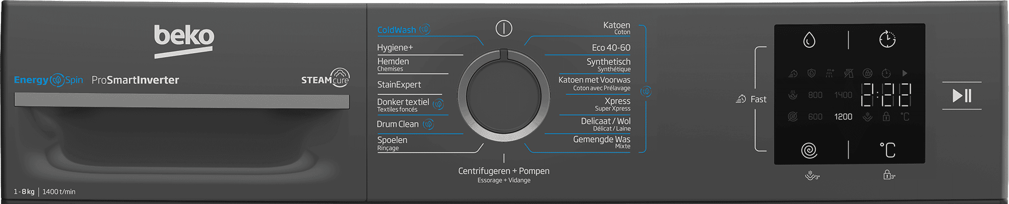Tap the delay timer clock icon
This screenshot has height=204, width=1009.
[x=887, y=39]
